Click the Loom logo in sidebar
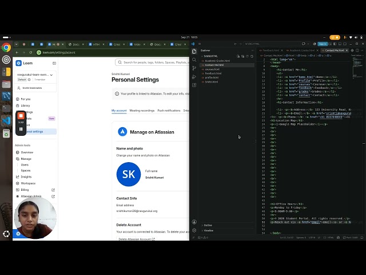This screenshot has height=275, width=366. tap(18, 63)
